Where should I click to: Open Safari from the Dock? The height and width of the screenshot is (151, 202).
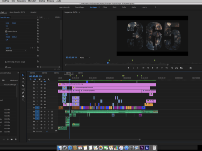(x=70, y=148)
